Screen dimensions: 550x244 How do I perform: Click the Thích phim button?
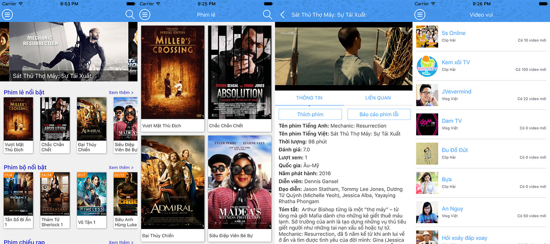tap(310, 114)
